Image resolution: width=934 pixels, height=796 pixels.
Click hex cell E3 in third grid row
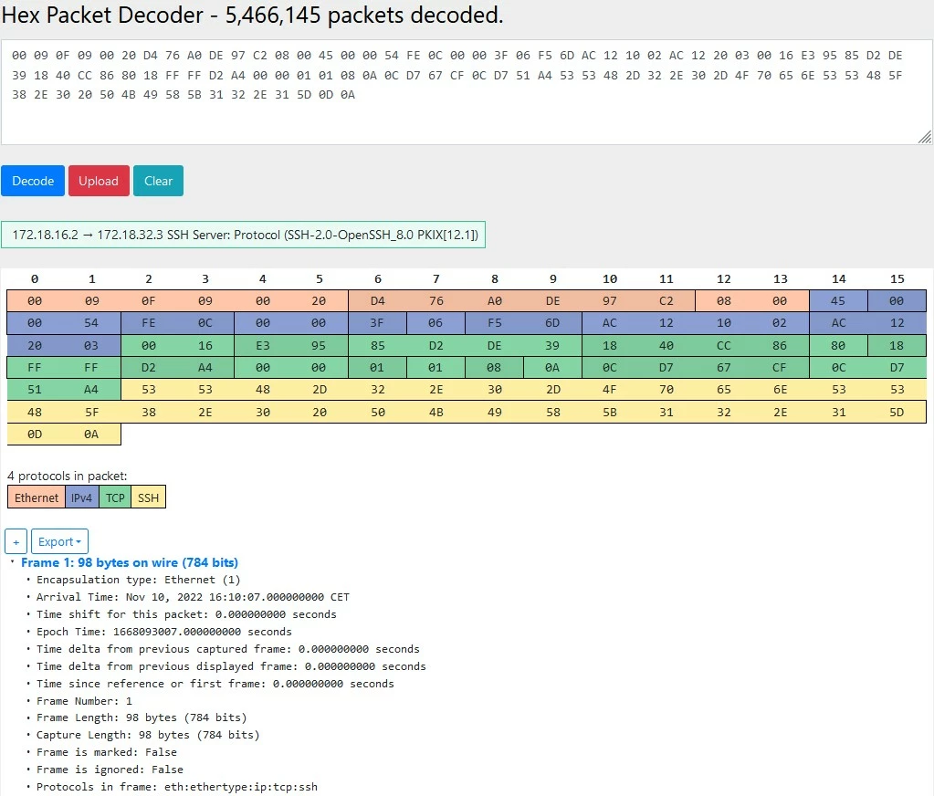pyautogui.click(x=263, y=345)
